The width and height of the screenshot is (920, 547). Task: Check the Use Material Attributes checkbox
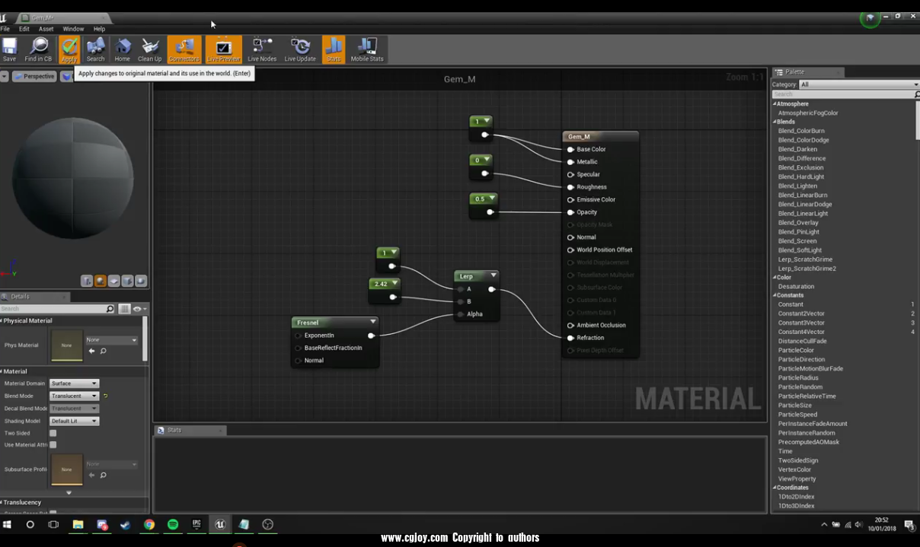click(x=53, y=445)
